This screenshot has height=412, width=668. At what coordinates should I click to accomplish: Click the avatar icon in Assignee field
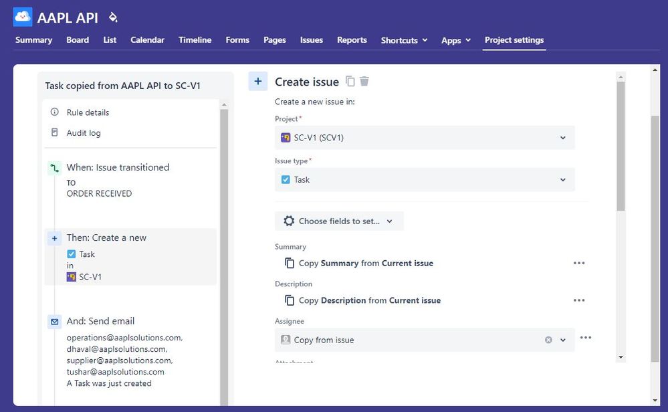[286, 340]
